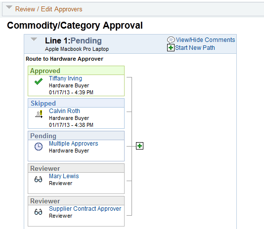
Task: Click Reviewer role text under Mary Lewis
Action: click(60, 183)
